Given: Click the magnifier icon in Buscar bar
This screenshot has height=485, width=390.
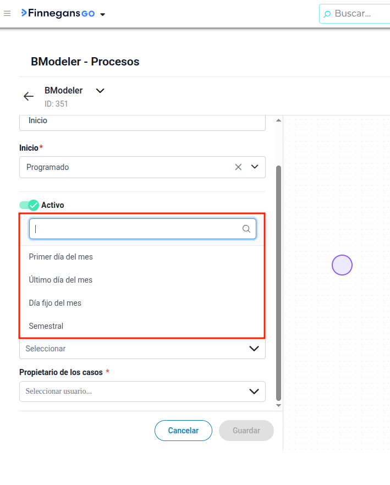Looking at the screenshot, I should pos(327,14).
